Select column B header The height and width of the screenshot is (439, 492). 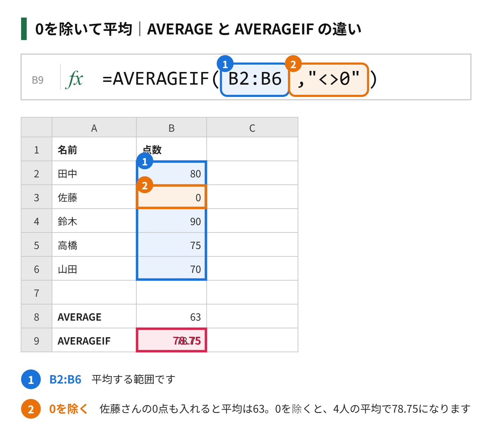tap(171, 127)
